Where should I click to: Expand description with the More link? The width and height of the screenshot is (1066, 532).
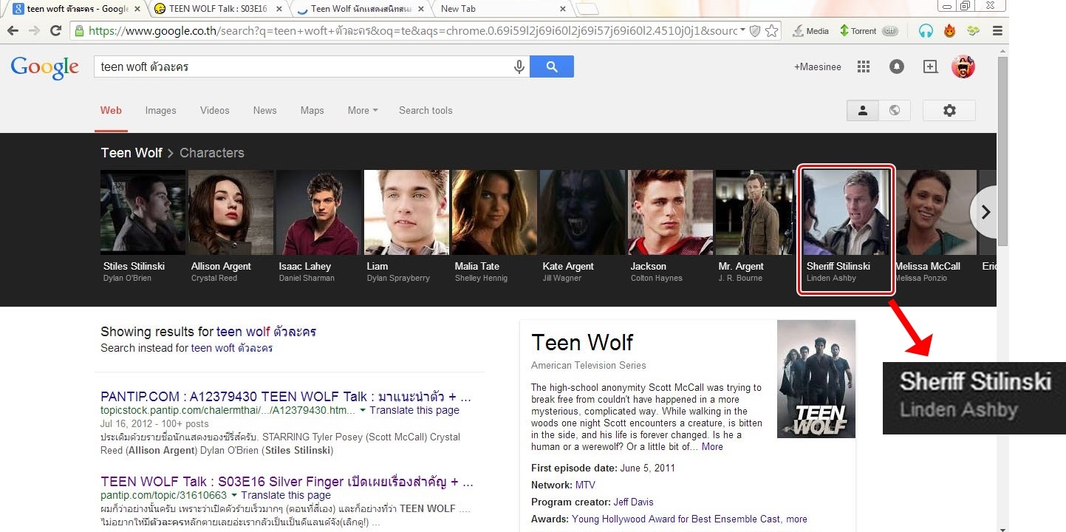coord(712,446)
